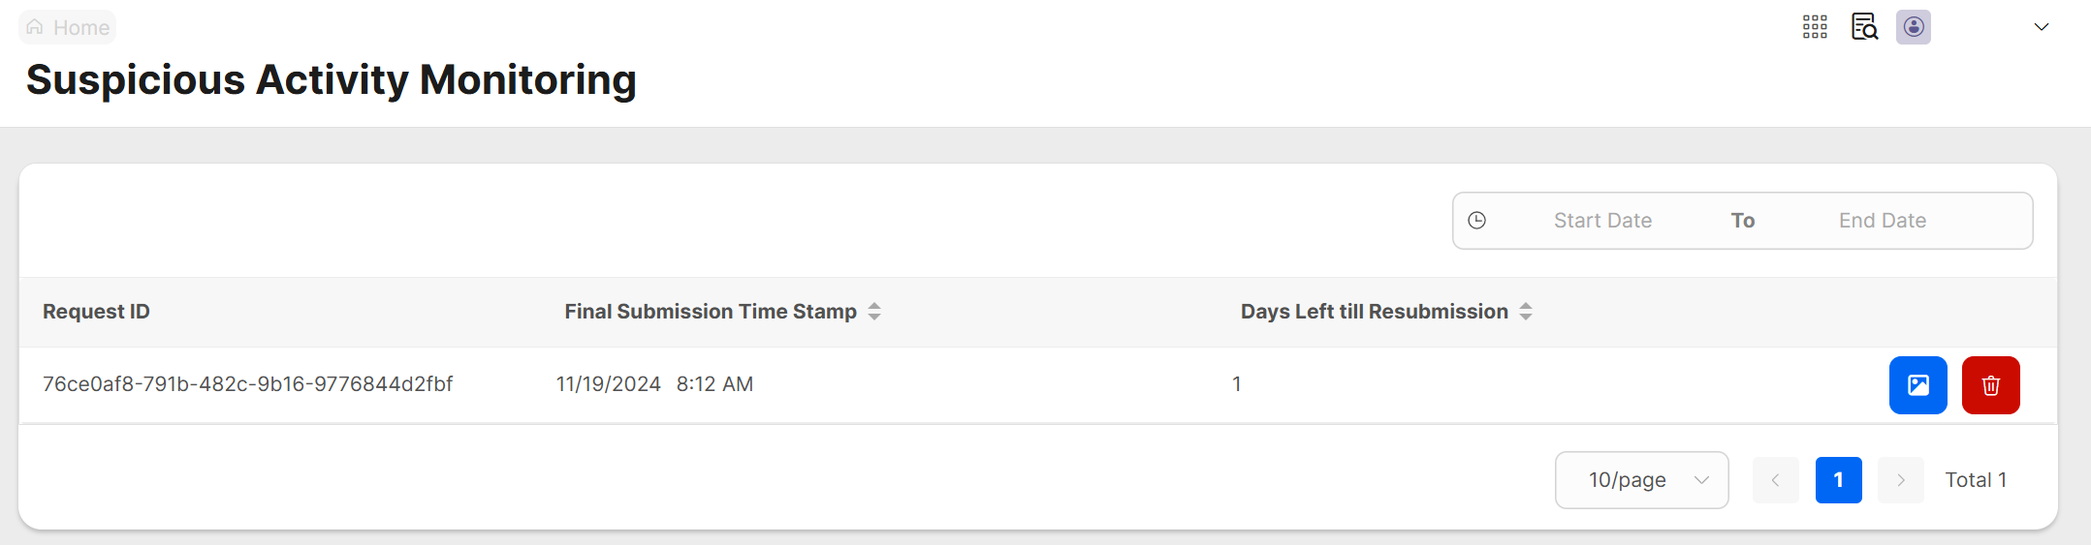The image size is (2091, 545).
Task: Click the Request ID column header
Action: (x=96, y=312)
